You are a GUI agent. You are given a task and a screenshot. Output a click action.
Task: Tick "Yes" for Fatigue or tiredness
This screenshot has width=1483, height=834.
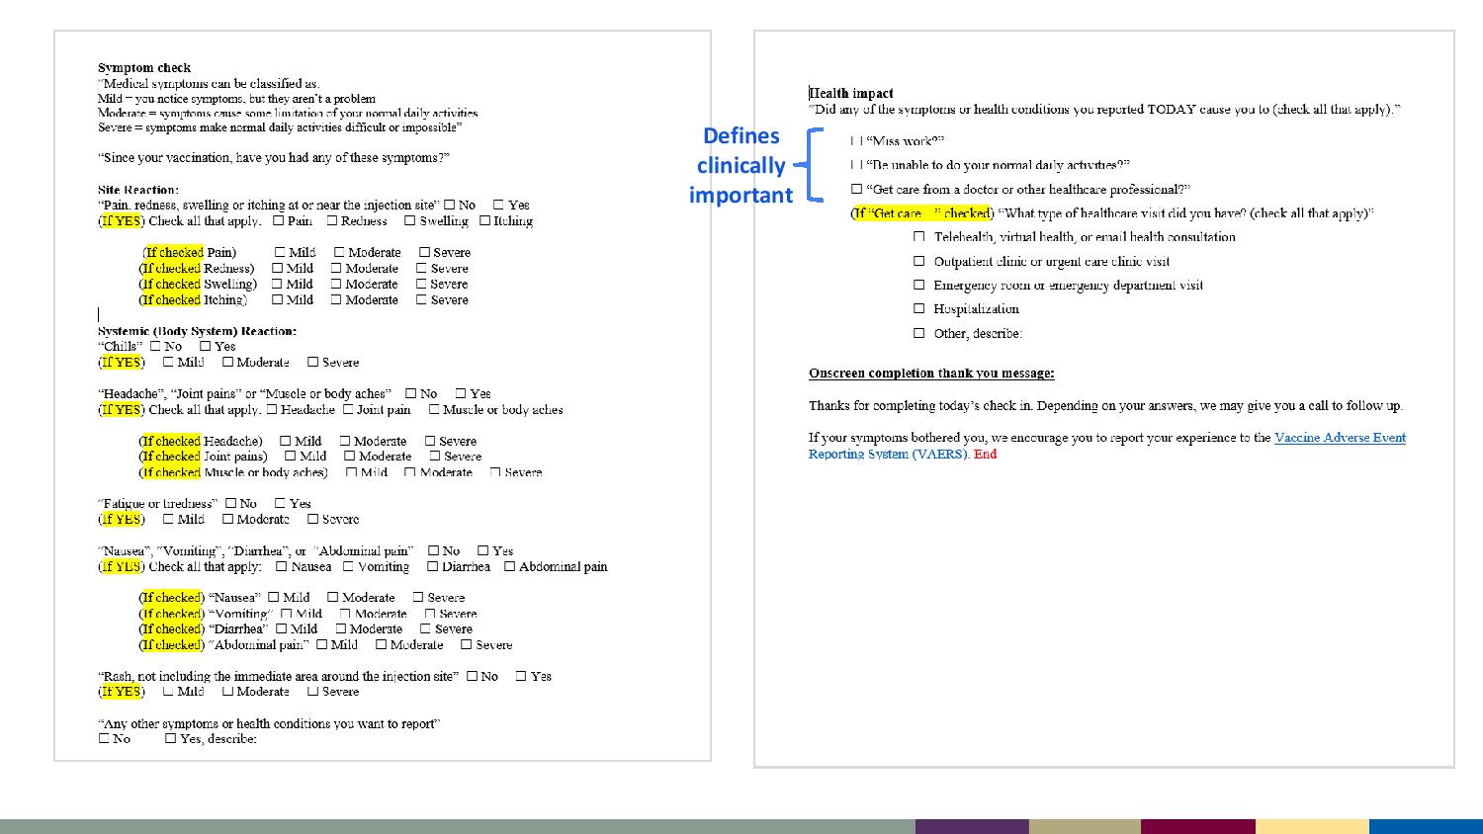281,504
